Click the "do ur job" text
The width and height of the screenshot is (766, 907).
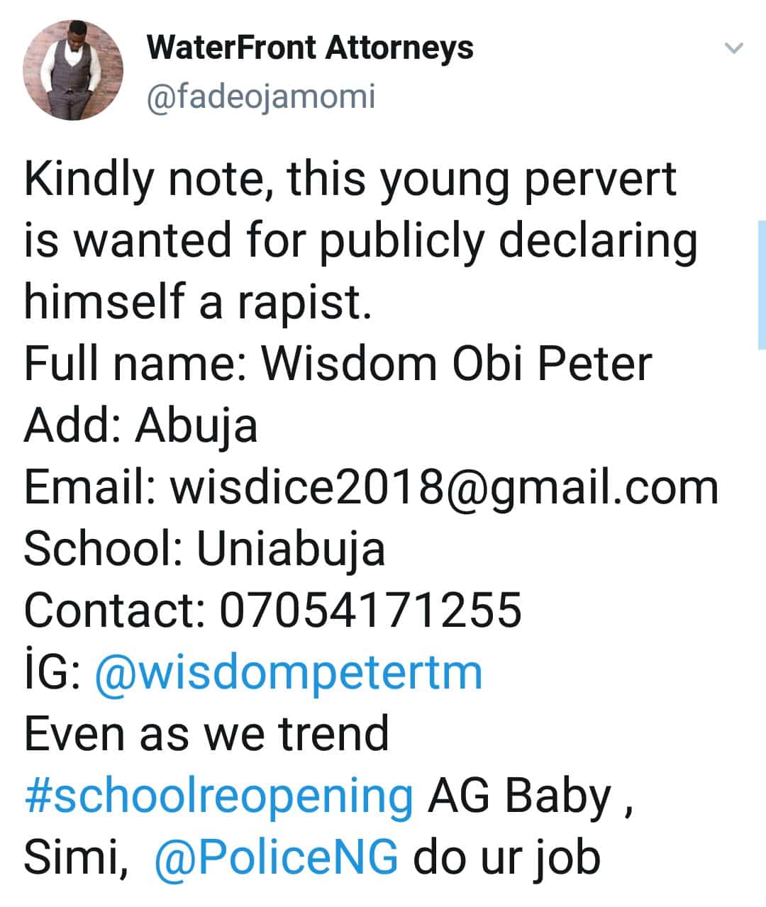pos(506,857)
